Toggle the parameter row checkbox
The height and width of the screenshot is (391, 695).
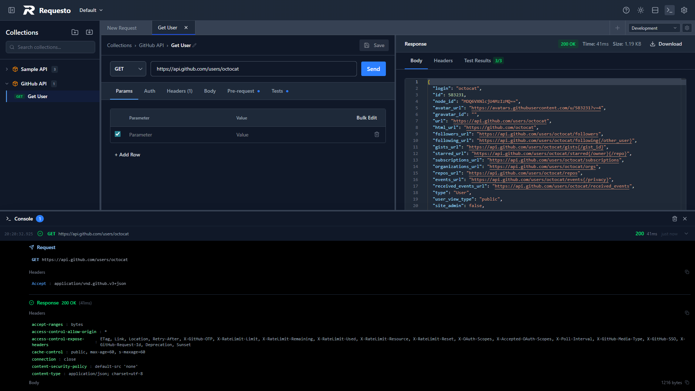point(118,134)
